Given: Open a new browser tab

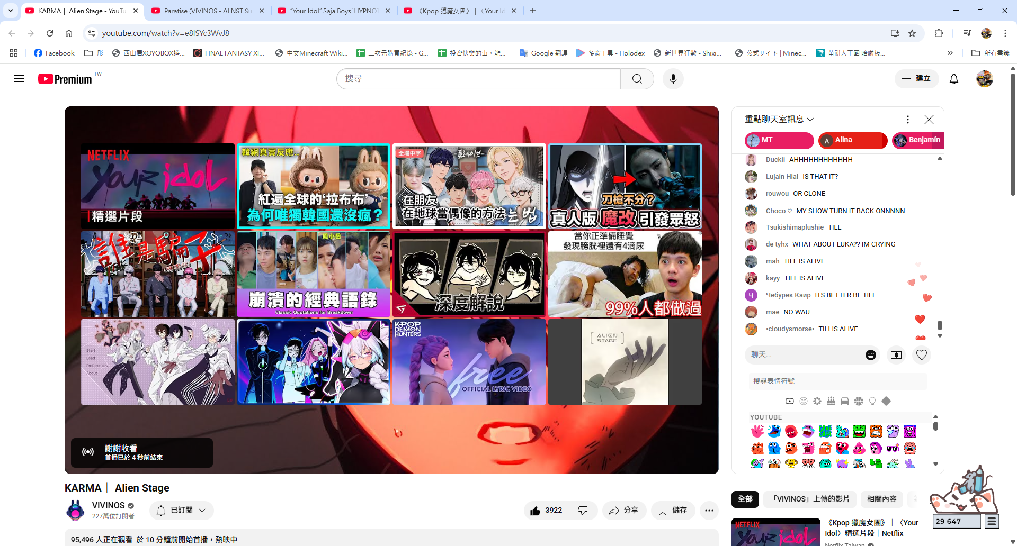Looking at the screenshot, I should [533, 11].
